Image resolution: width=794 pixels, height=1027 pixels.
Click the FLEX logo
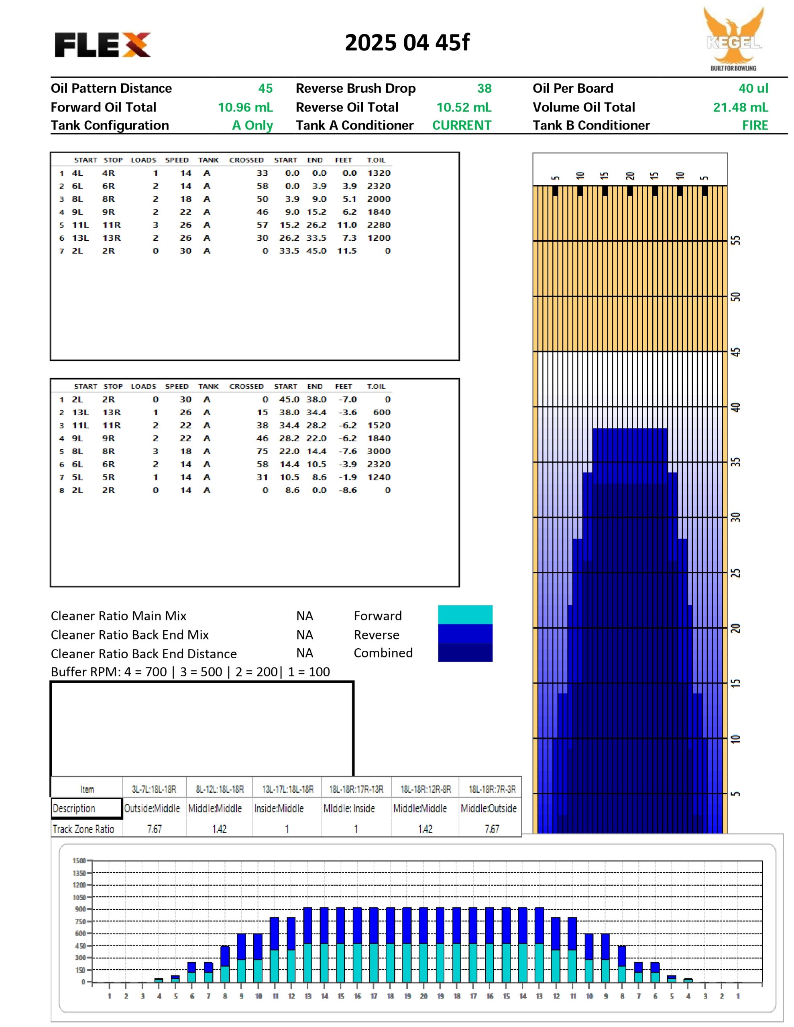[x=103, y=45]
